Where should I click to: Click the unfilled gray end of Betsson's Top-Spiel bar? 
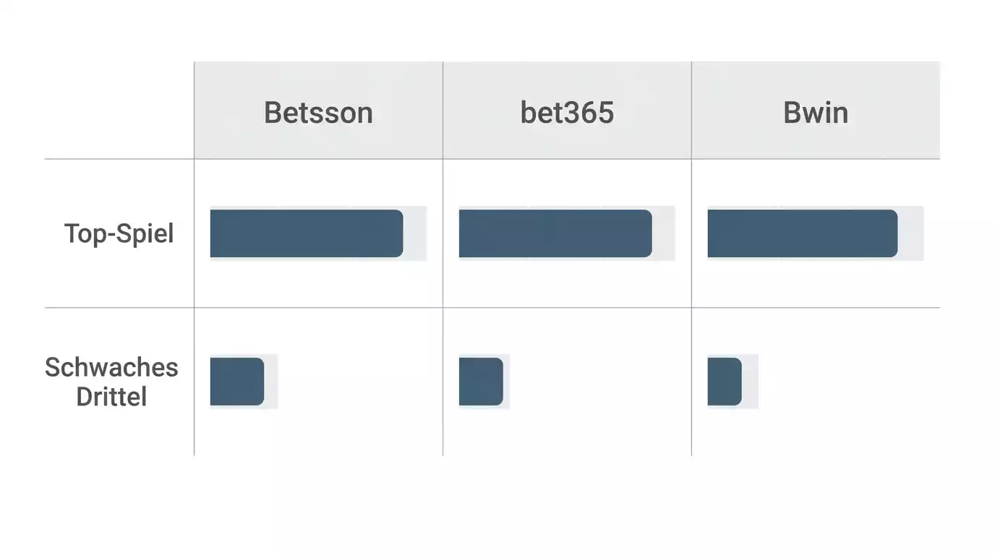point(415,233)
